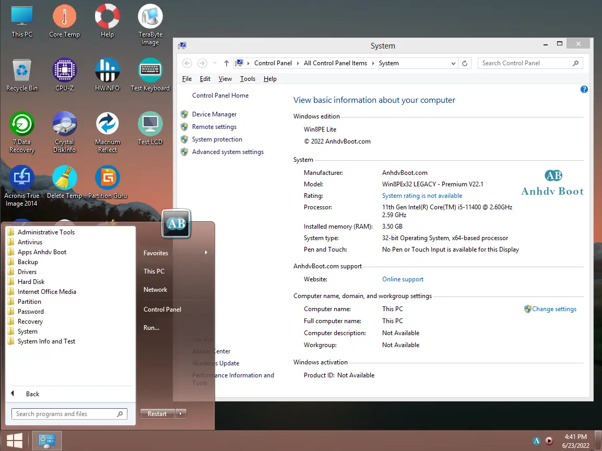The image size is (602, 451).
Task: Choose Run... in Start menu
Action: pos(151,328)
